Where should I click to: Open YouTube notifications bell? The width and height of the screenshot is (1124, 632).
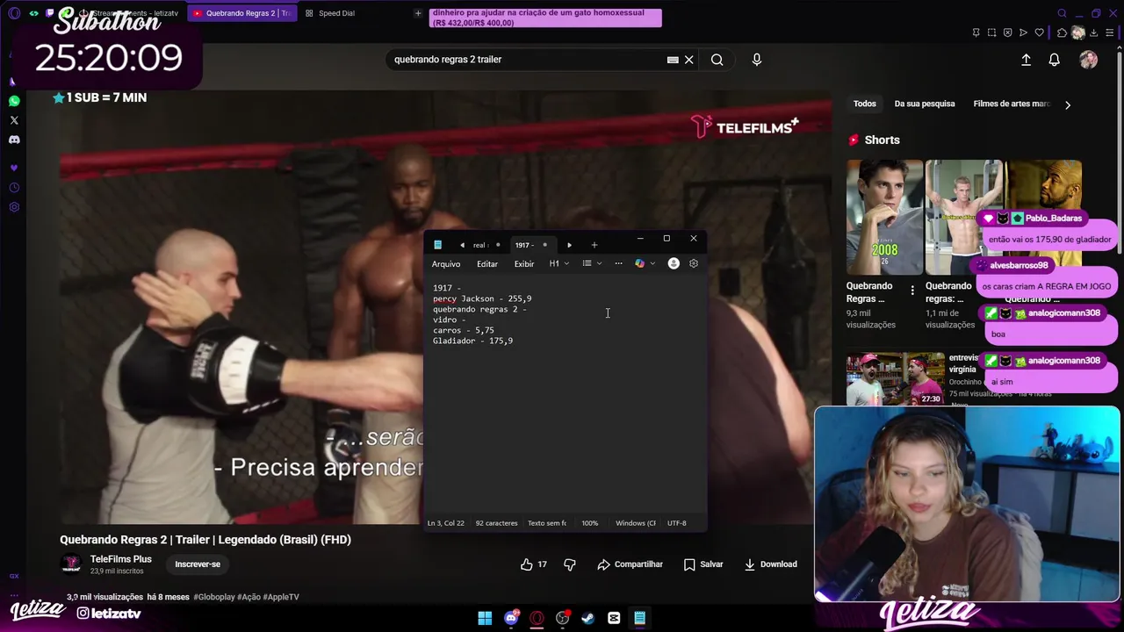tap(1055, 60)
